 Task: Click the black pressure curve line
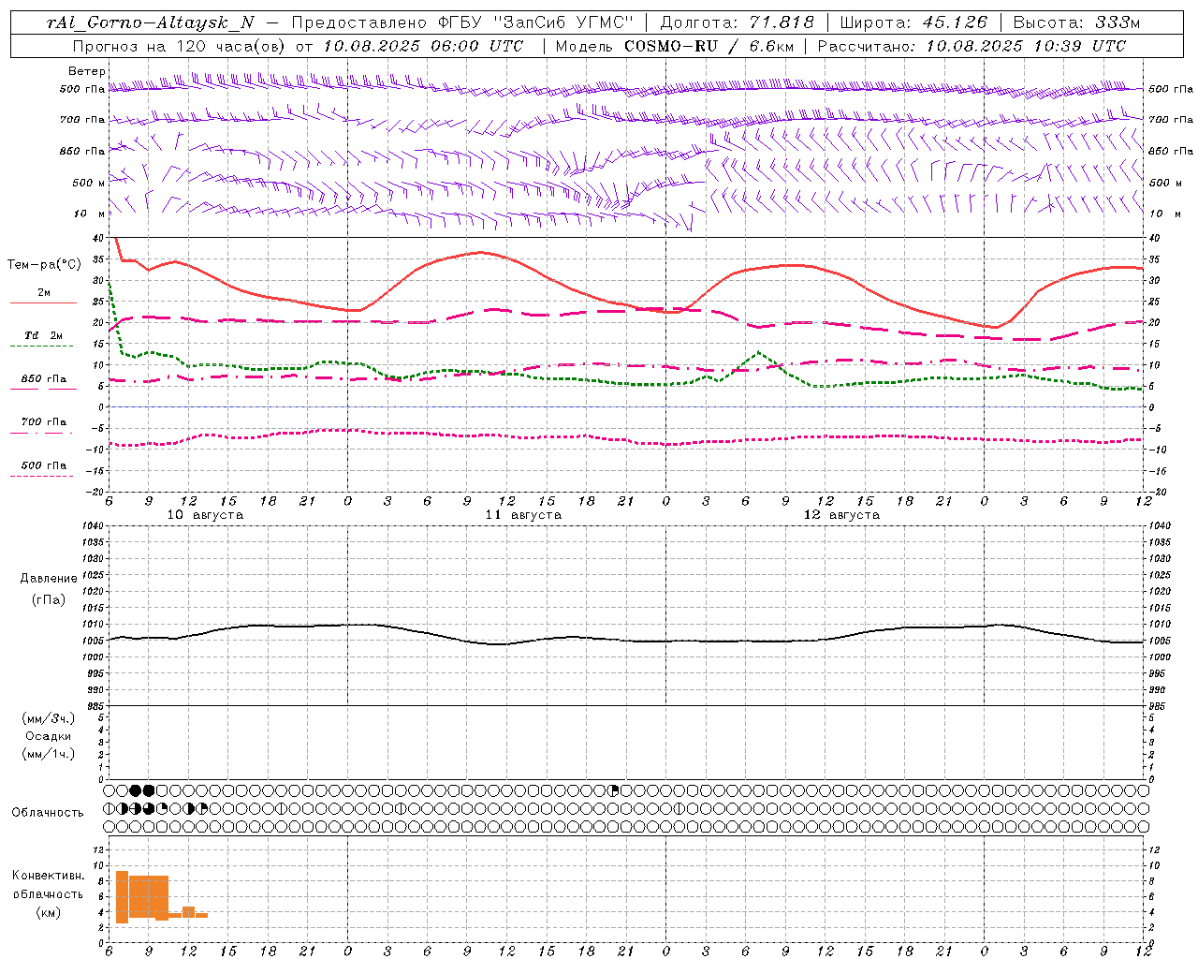[x=627, y=640]
